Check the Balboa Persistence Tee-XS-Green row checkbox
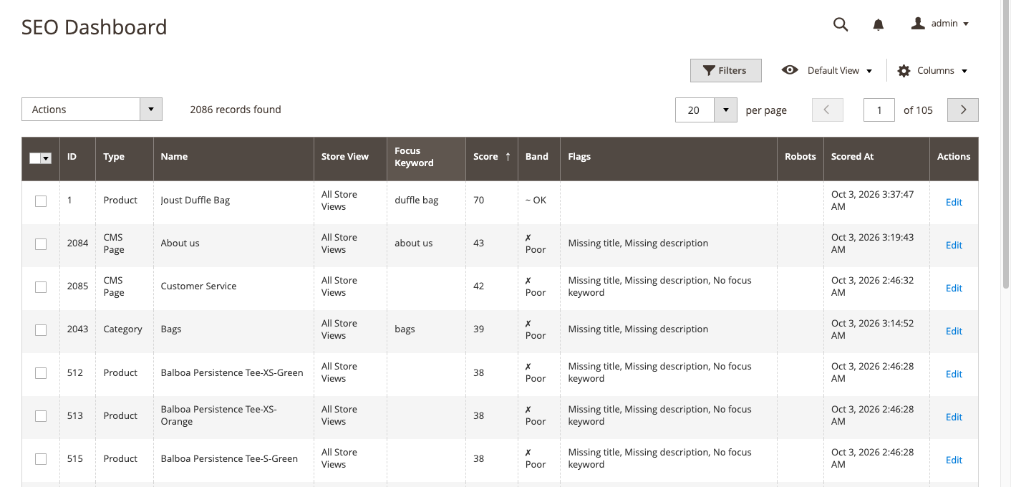Viewport: 1011px width, 487px height. [x=41, y=373]
